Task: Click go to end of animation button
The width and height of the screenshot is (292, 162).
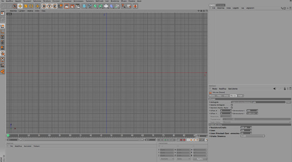Action: pyautogui.click(x=174, y=140)
